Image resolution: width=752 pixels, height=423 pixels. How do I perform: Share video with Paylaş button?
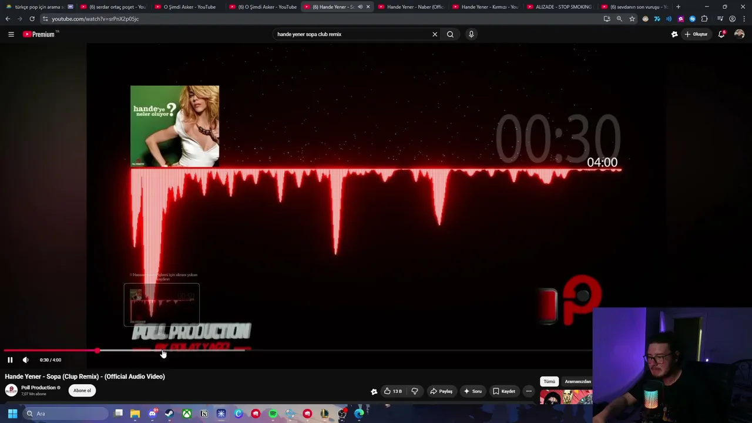441,391
